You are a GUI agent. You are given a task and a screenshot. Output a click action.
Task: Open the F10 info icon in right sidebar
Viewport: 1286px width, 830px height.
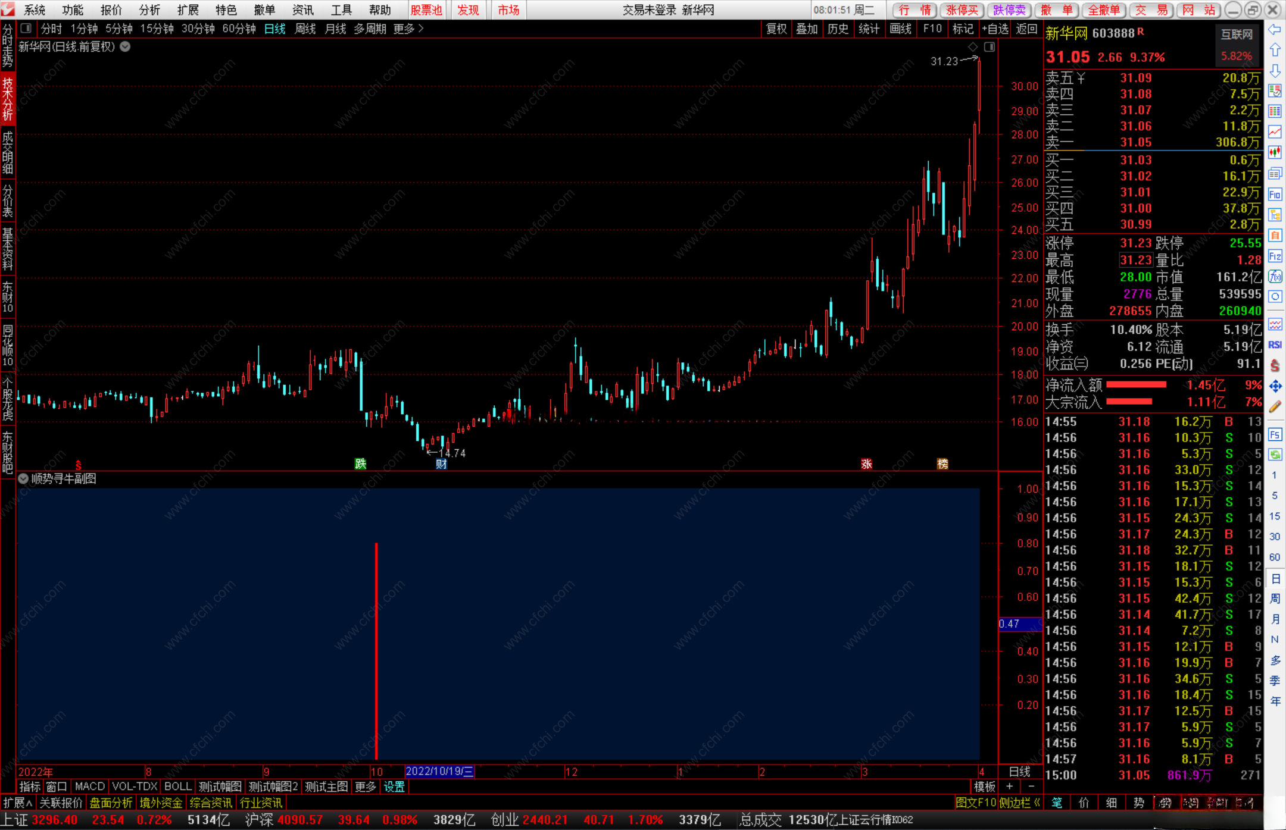click(x=1274, y=194)
